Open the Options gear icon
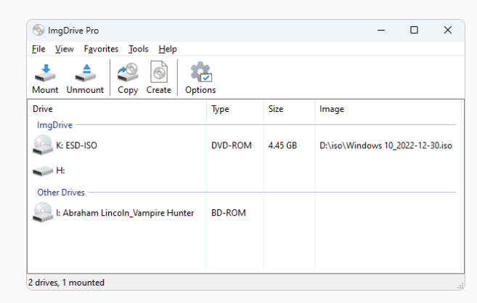 [x=201, y=72]
